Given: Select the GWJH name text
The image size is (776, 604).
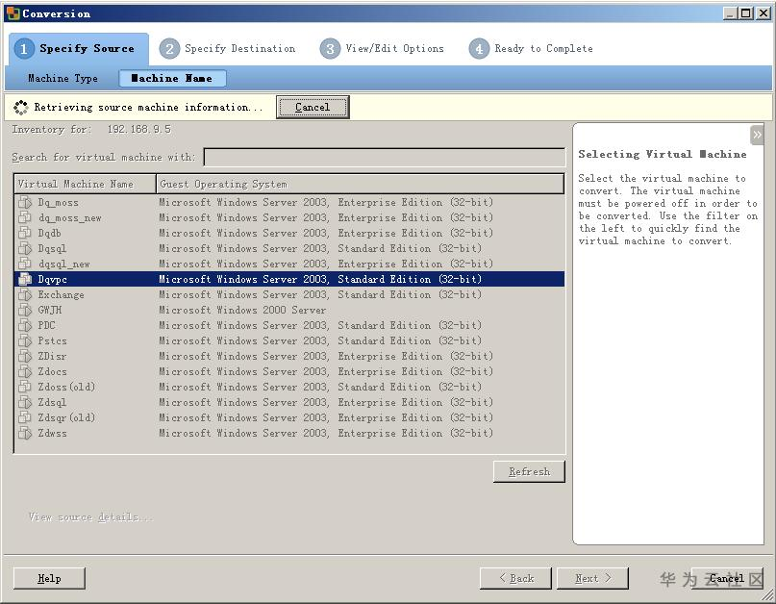Looking at the screenshot, I should click(x=50, y=310).
